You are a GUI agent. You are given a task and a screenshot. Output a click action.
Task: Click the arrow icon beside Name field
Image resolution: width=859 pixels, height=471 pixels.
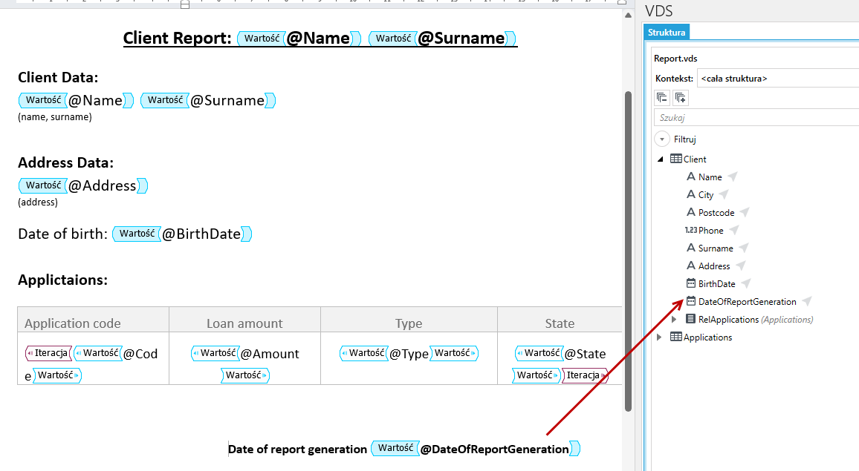tap(733, 177)
